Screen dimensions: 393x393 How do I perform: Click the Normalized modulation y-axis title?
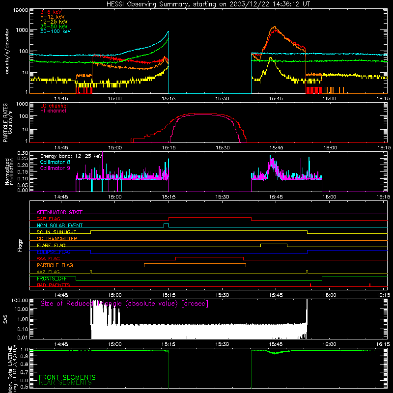point(9,171)
